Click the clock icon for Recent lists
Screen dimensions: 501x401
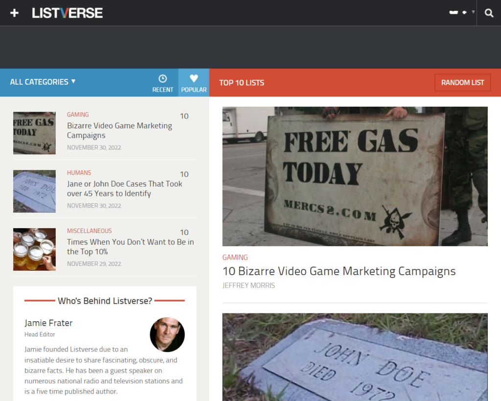(162, 79)
